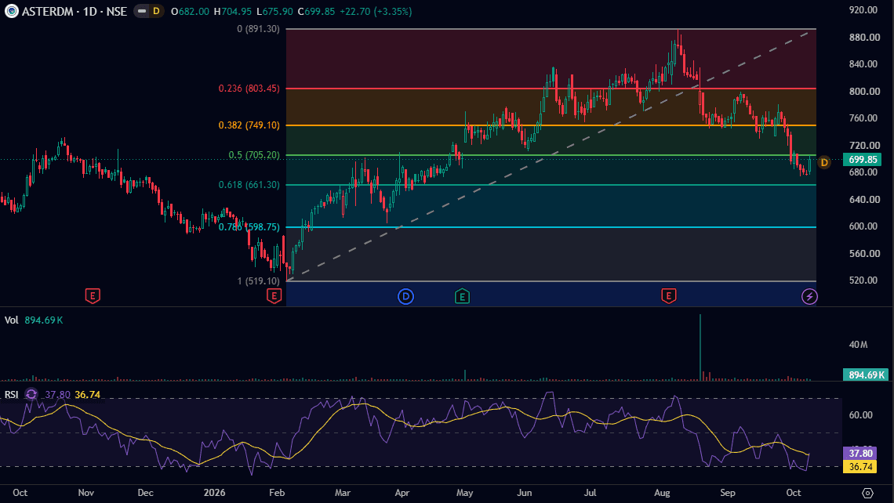Select the Fib level label 0.618 (661.30)

coord(249,185)
